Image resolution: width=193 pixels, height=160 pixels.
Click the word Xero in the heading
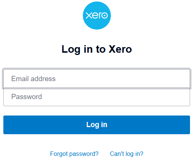[120, 49]
